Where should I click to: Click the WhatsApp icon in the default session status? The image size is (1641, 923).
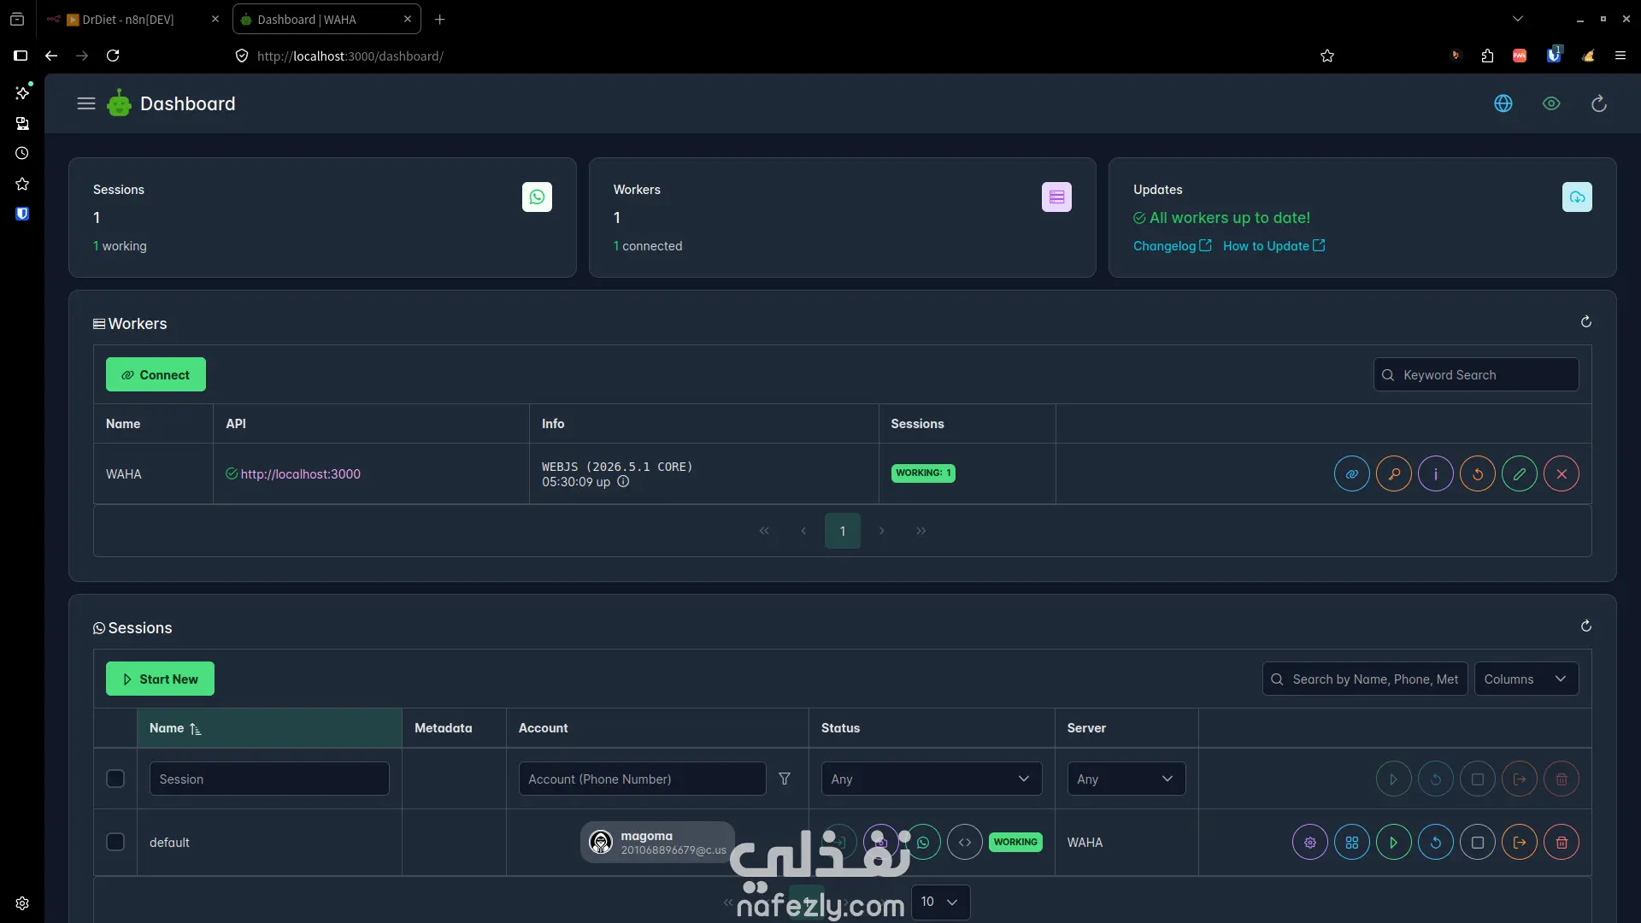[923, 843]
